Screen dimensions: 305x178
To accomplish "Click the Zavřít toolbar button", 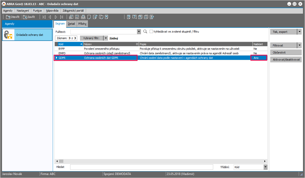I will (29, 17).
